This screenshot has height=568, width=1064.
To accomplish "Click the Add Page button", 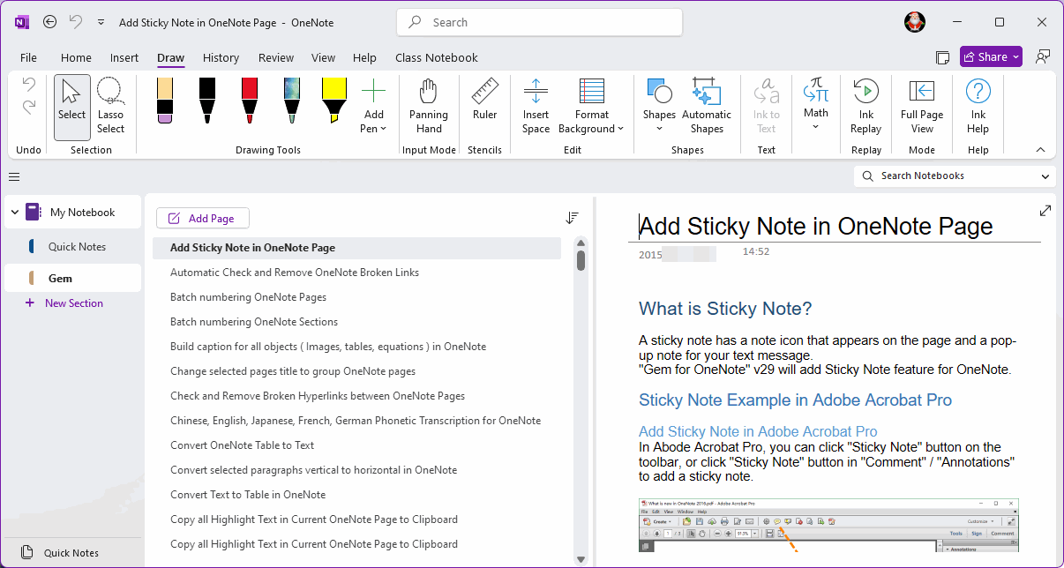I will click(x=203, y=218).
